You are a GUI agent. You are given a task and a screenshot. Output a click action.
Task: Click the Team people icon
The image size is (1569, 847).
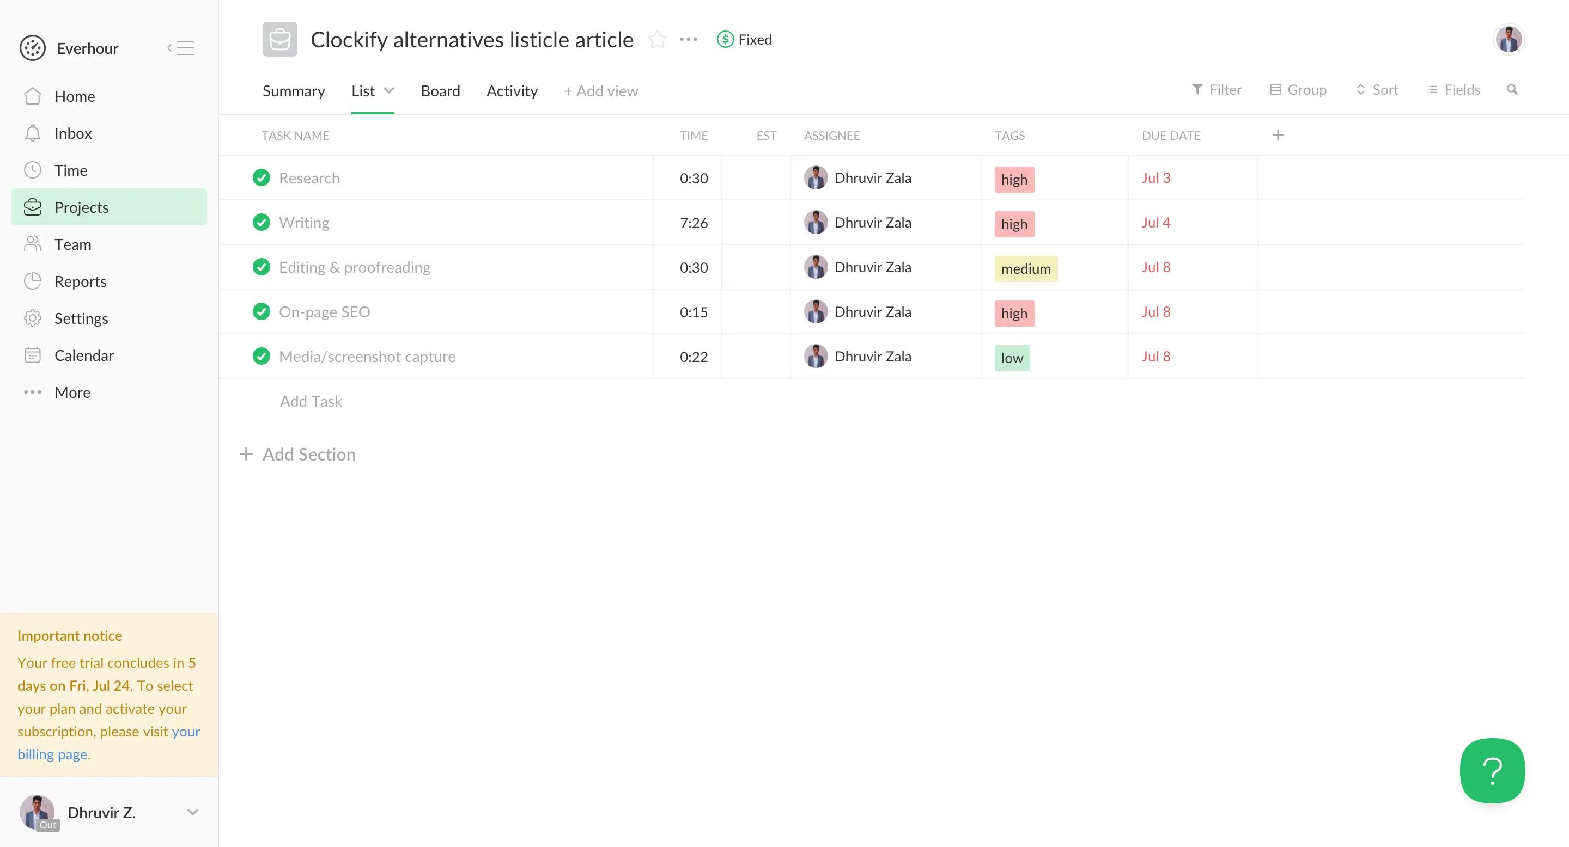coord(32,244)
